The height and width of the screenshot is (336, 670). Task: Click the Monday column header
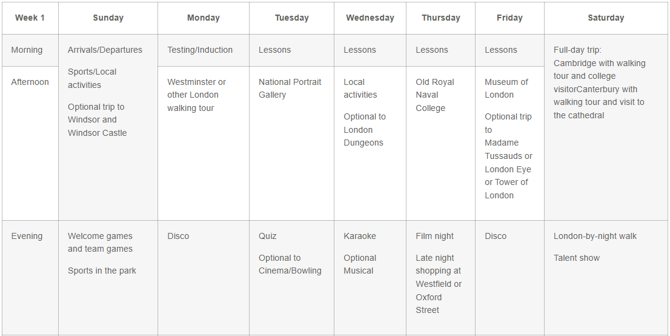(x=203, y=18)
